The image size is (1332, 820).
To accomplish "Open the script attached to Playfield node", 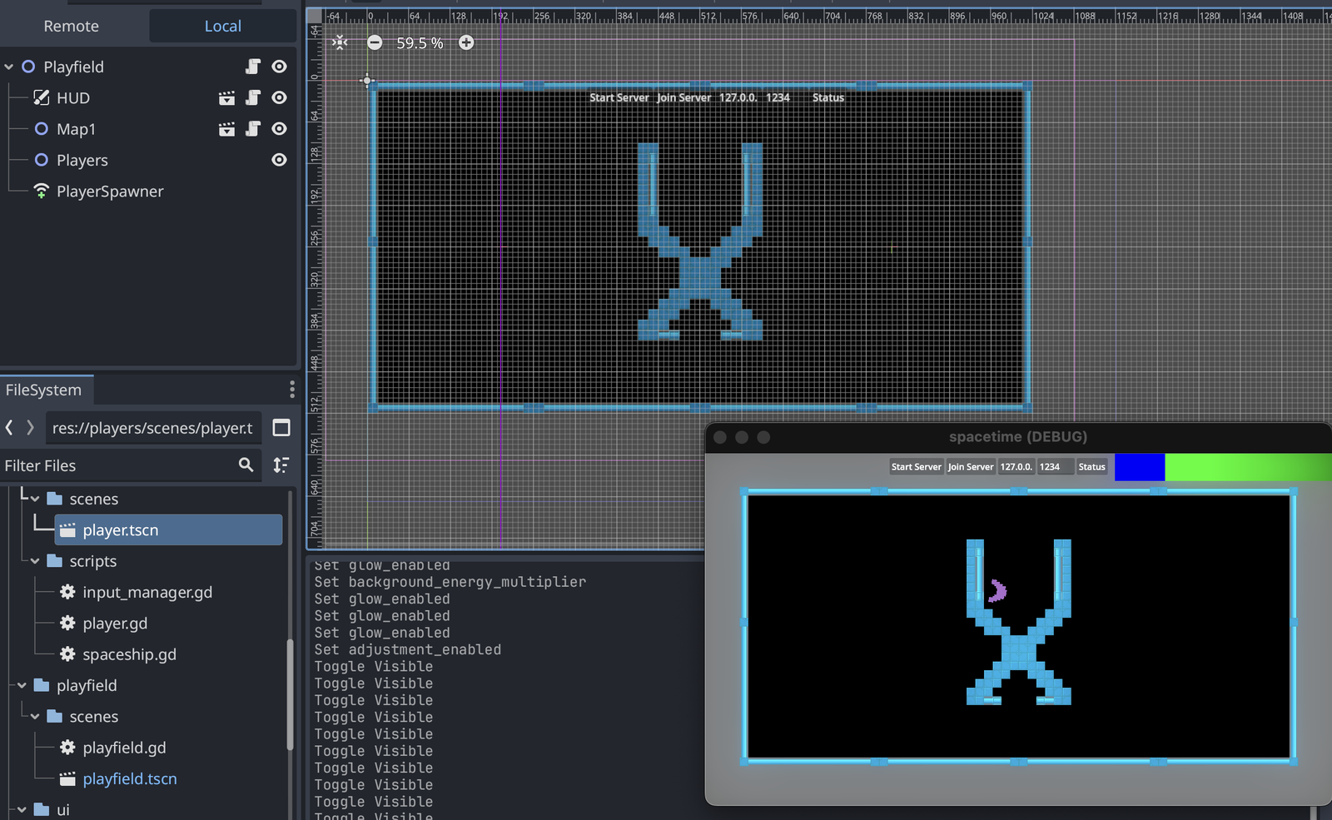I will [253, 67].
